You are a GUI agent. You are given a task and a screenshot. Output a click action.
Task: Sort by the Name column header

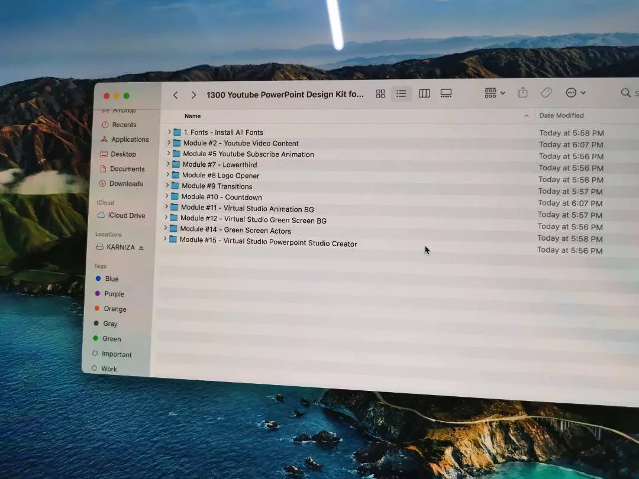[192, 116]
